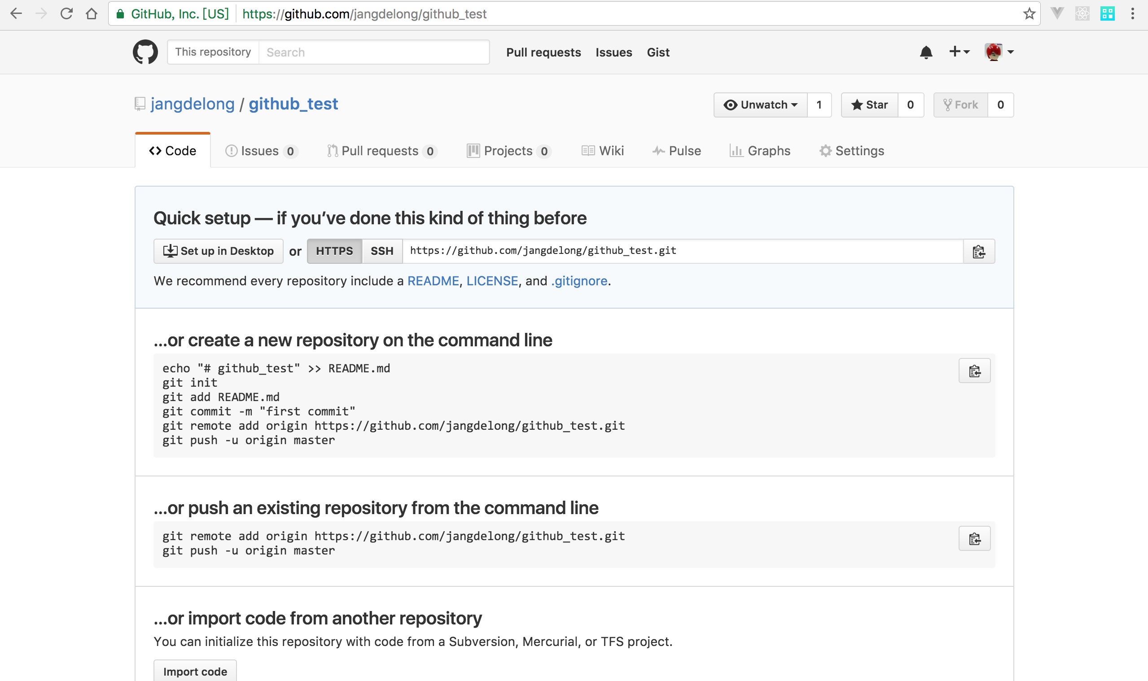This screenshot has height=681, width=1148.
Task: Open the Chrome three-dot menu
Action: click(x=1132, y=14)
